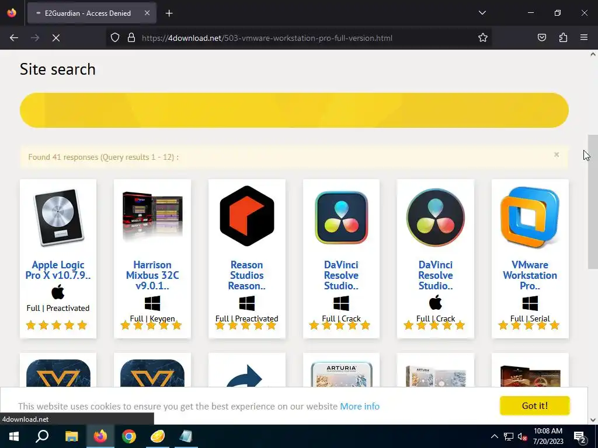Stop loading the current page
This screenshot has width=598, height=448.
[x=56, y=38]
